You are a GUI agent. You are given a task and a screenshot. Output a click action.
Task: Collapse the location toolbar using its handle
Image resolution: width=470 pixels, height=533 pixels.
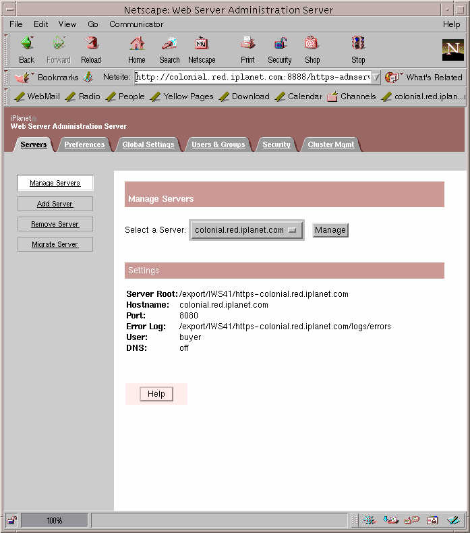[x=6, y=78]
